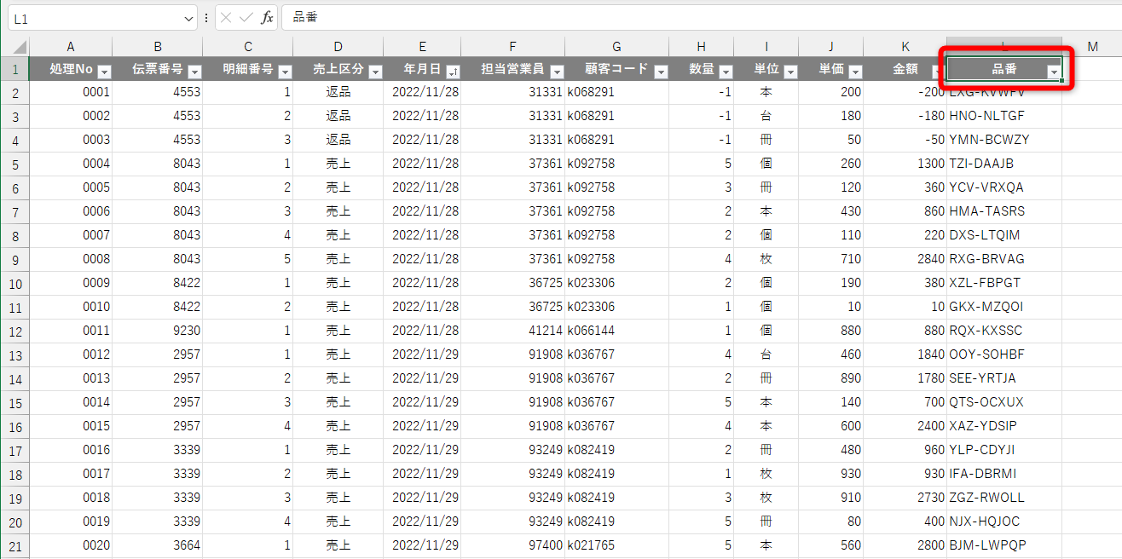Click 品番 cell TZI-DAAJB
This screenshot has height=559, width=1122.
coord(1004,164)
